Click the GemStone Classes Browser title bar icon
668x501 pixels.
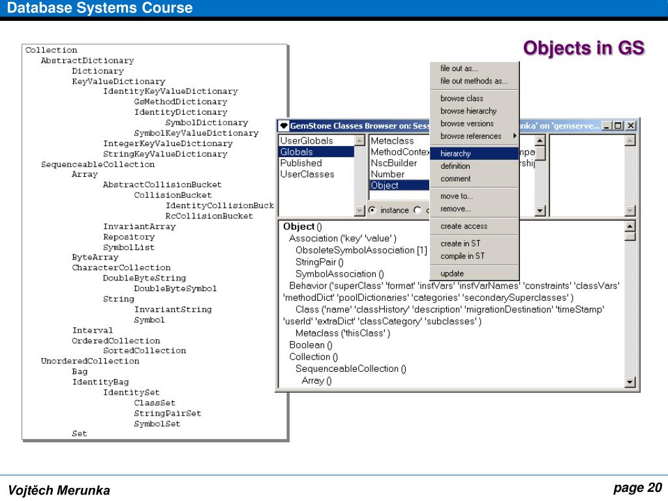pos(284,126)
